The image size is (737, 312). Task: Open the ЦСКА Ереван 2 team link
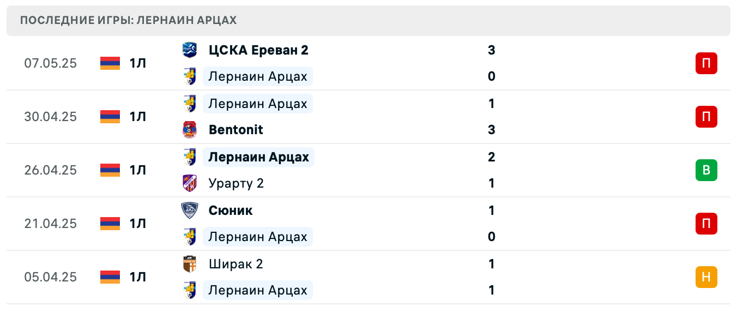258,50
